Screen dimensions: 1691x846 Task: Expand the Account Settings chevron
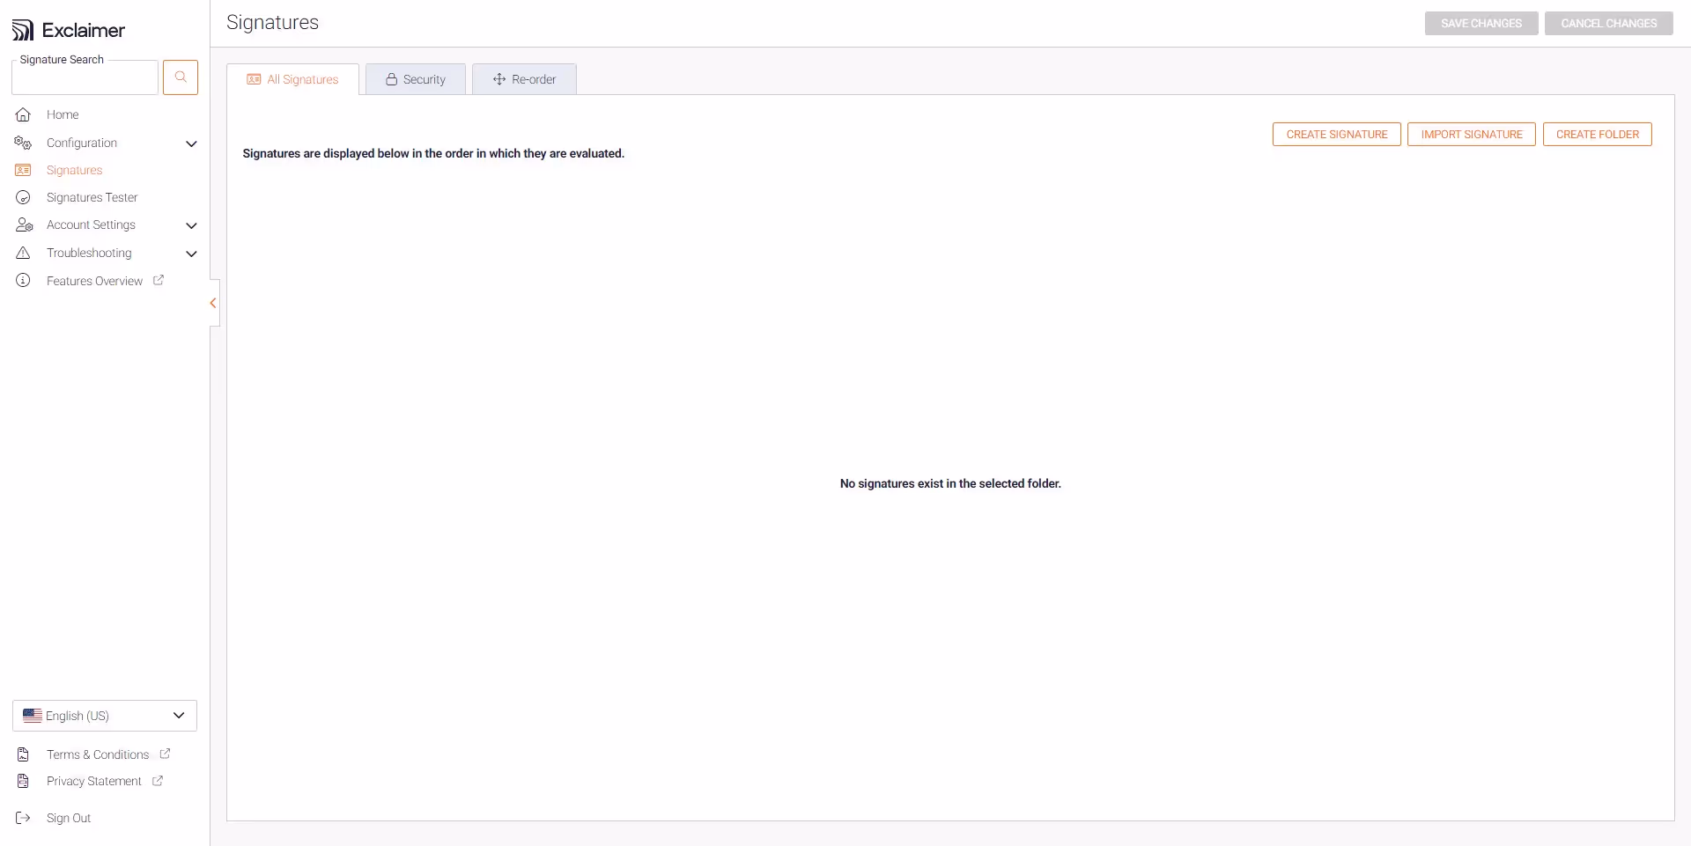pos(191,225)
